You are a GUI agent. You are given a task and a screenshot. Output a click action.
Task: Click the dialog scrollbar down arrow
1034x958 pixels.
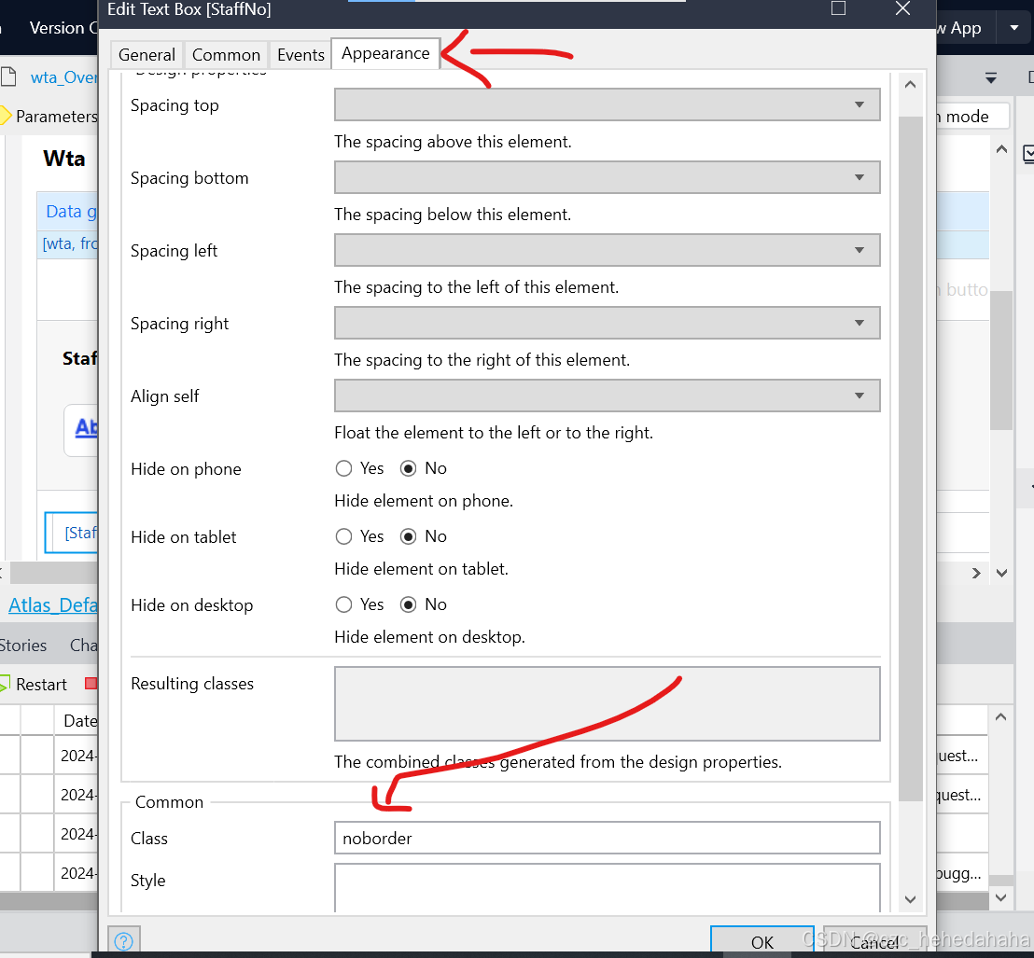point(910,899)
